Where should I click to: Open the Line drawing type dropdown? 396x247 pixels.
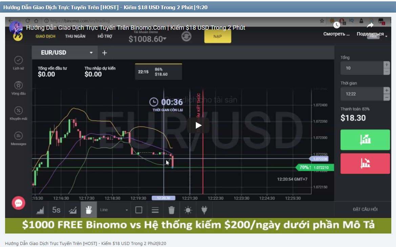click(114, 210)
